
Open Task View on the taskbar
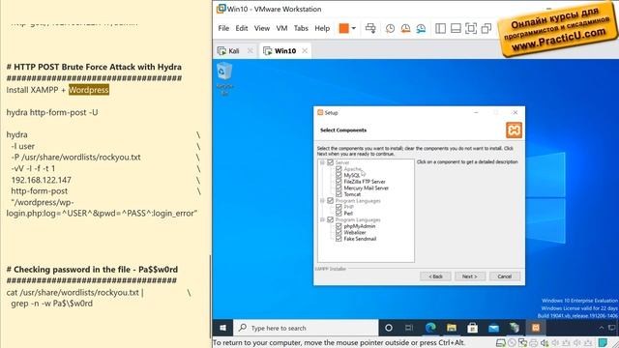click(409, 328)
